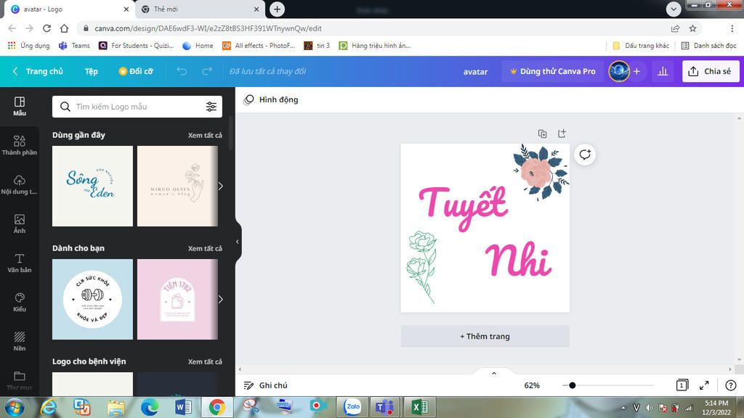
Task: Click the Windows Start button
Action: click(15, 408)
